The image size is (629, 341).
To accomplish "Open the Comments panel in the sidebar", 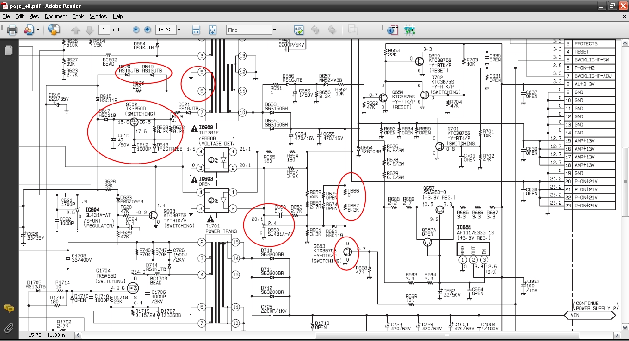I will click(x=8, y=308).
